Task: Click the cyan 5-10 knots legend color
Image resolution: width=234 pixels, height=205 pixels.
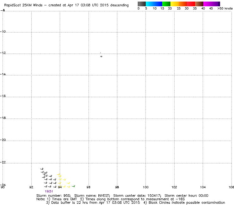Action: (150, 4)
